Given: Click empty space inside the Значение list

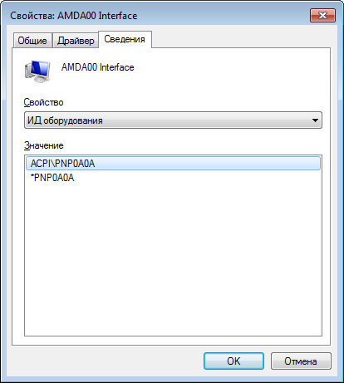Looking at the screenshot, I should [x=173, y=258].
